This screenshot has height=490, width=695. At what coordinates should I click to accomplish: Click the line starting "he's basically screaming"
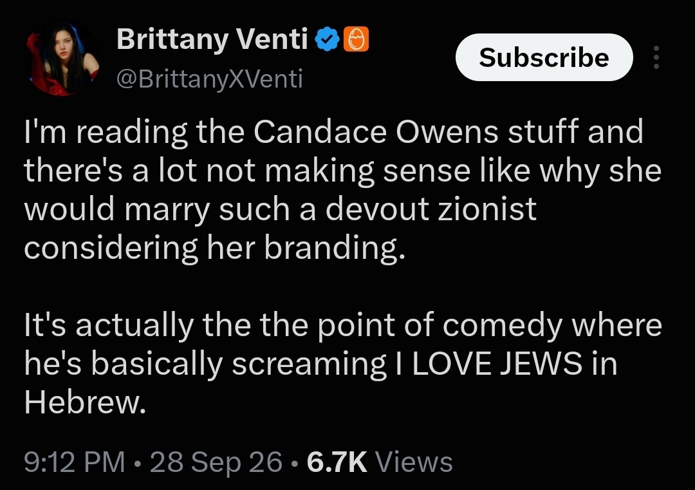click(x=320, y=364)
